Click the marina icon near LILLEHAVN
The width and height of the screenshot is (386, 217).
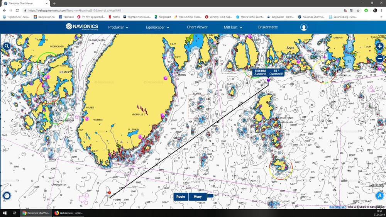pyautogui.click(x=140, y=136)
